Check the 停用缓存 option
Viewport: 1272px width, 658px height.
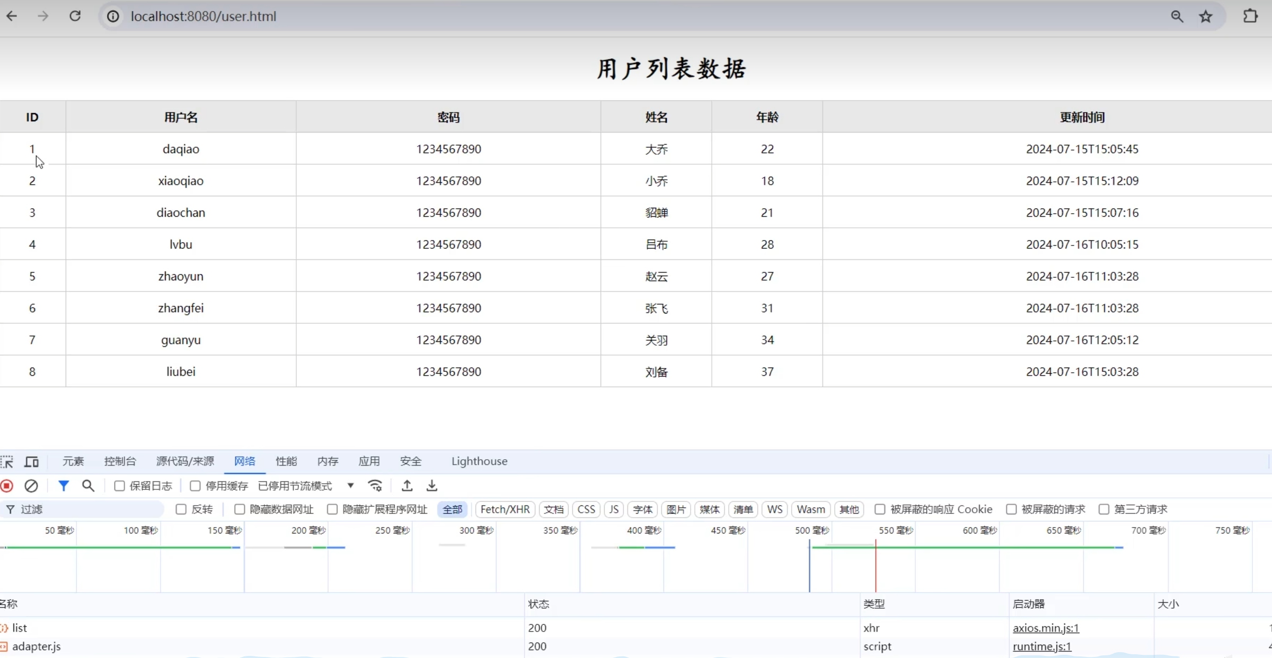click(195, 485)
